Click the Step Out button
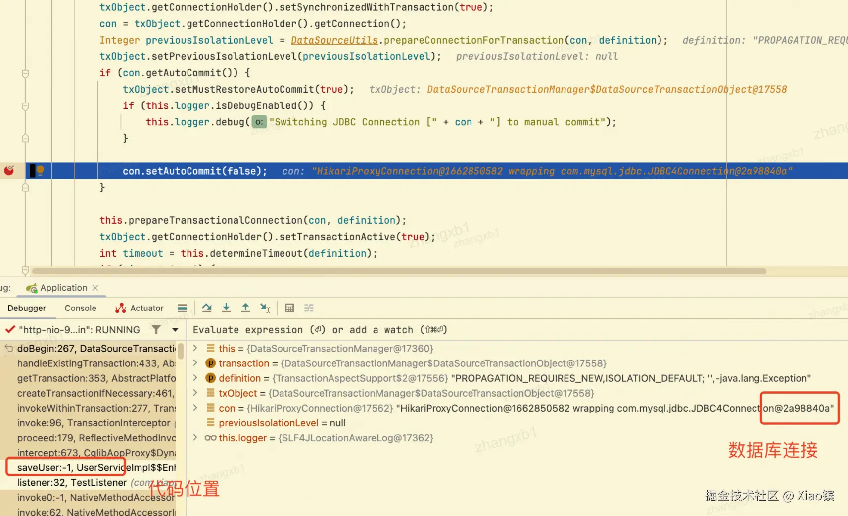This screenshot has height=516, width=848. point(245,308)
